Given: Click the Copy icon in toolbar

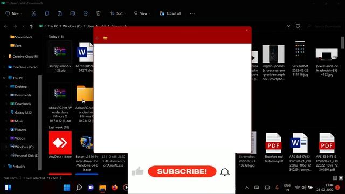Looking at the screenshot, I should 47,13.
